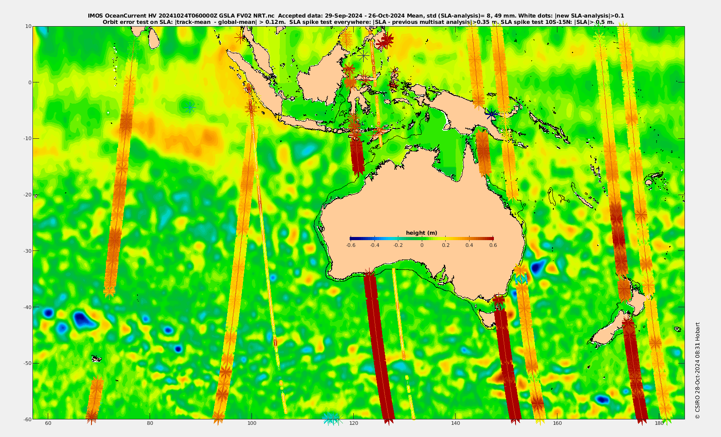Click the 0 colorbar tick label

coord(422,246)
